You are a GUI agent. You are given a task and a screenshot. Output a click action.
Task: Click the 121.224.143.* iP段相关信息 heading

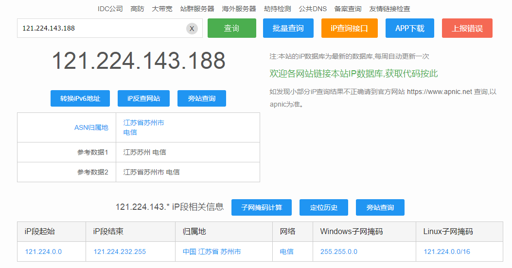[x=170, y=207]
